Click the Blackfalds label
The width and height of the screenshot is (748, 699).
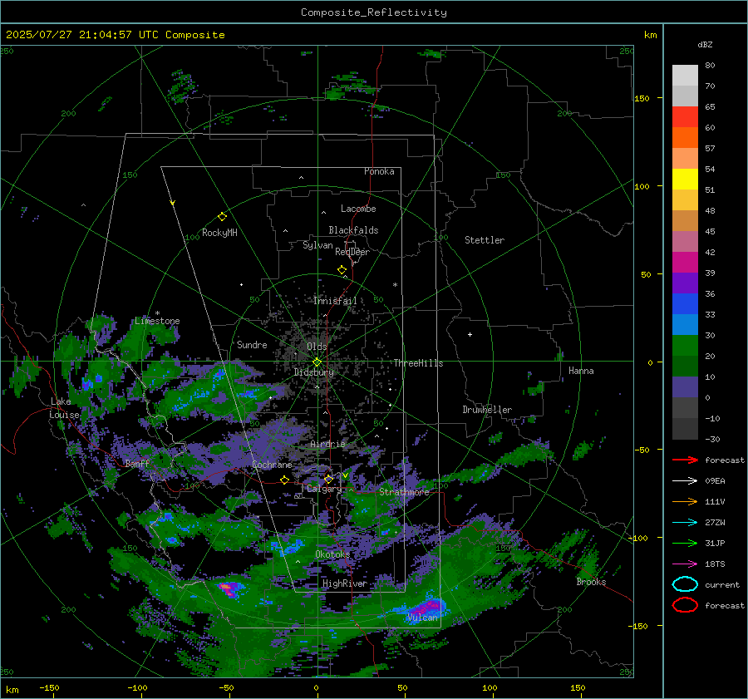353,230
